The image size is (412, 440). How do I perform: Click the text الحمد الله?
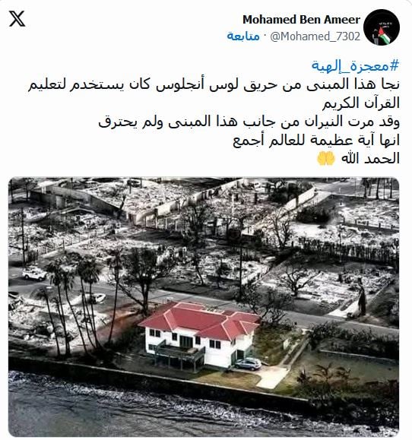point(370,159)
